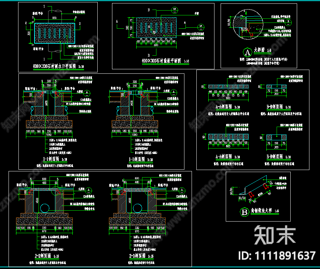Click the 970 dimension in left 2-2 section
Viewport: 320px width, 269px height.
[x=44, y=231]
